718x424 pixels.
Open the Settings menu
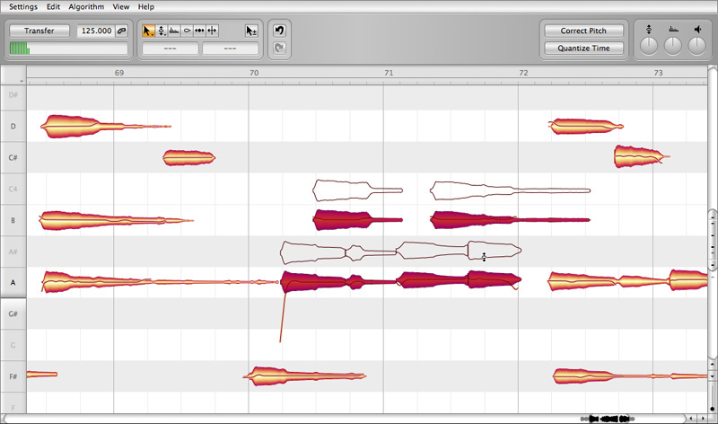23,6
